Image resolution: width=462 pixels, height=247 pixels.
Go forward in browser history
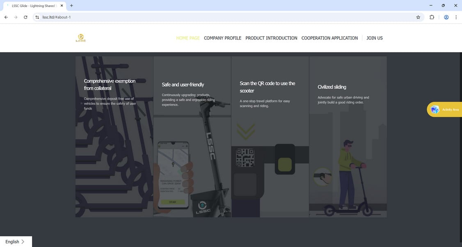pyautogui.click(x=16, y=17)
